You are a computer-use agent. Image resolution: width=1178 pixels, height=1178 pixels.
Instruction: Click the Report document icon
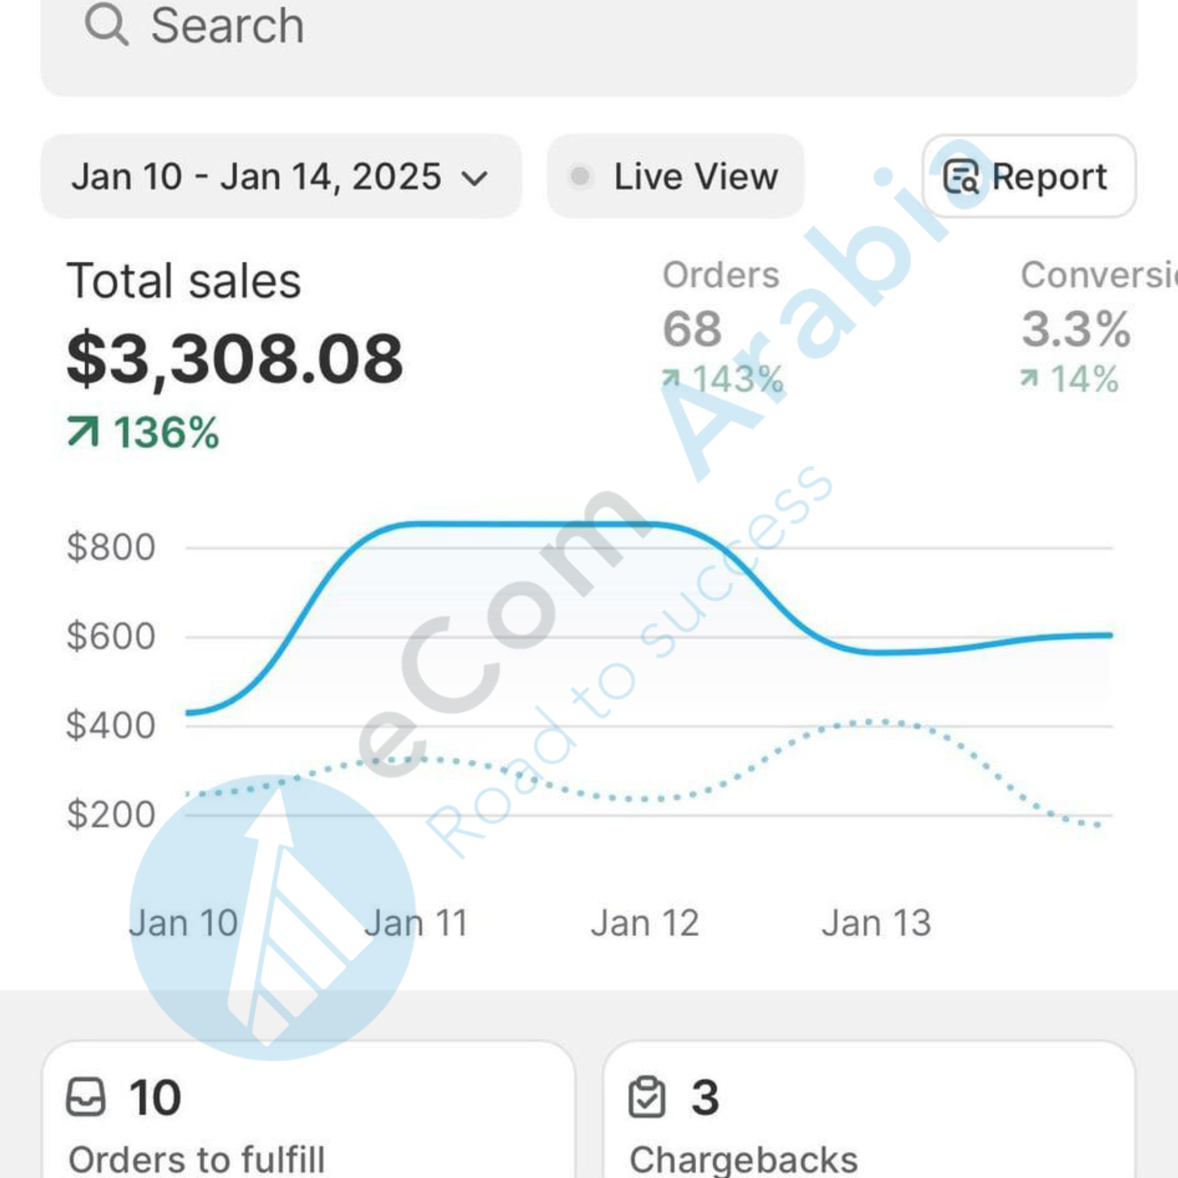point(960,176)
